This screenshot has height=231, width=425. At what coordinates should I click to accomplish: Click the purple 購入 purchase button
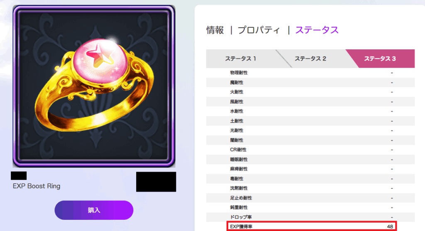(x=94, y=210)
